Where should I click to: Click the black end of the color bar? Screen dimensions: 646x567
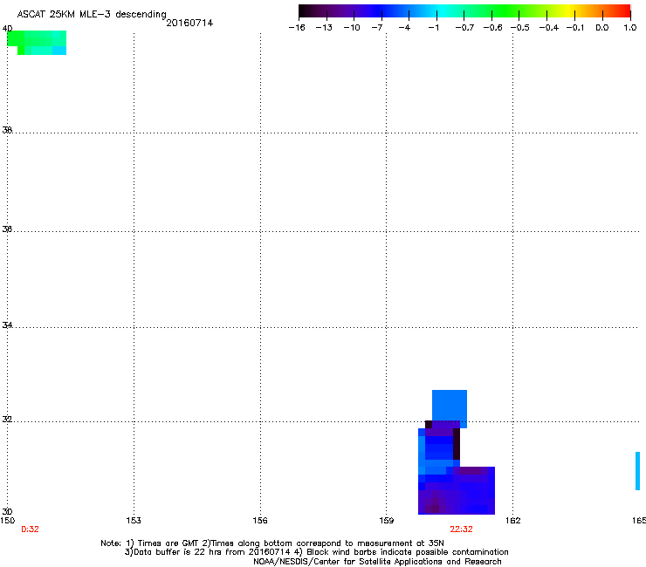[303, 10]
